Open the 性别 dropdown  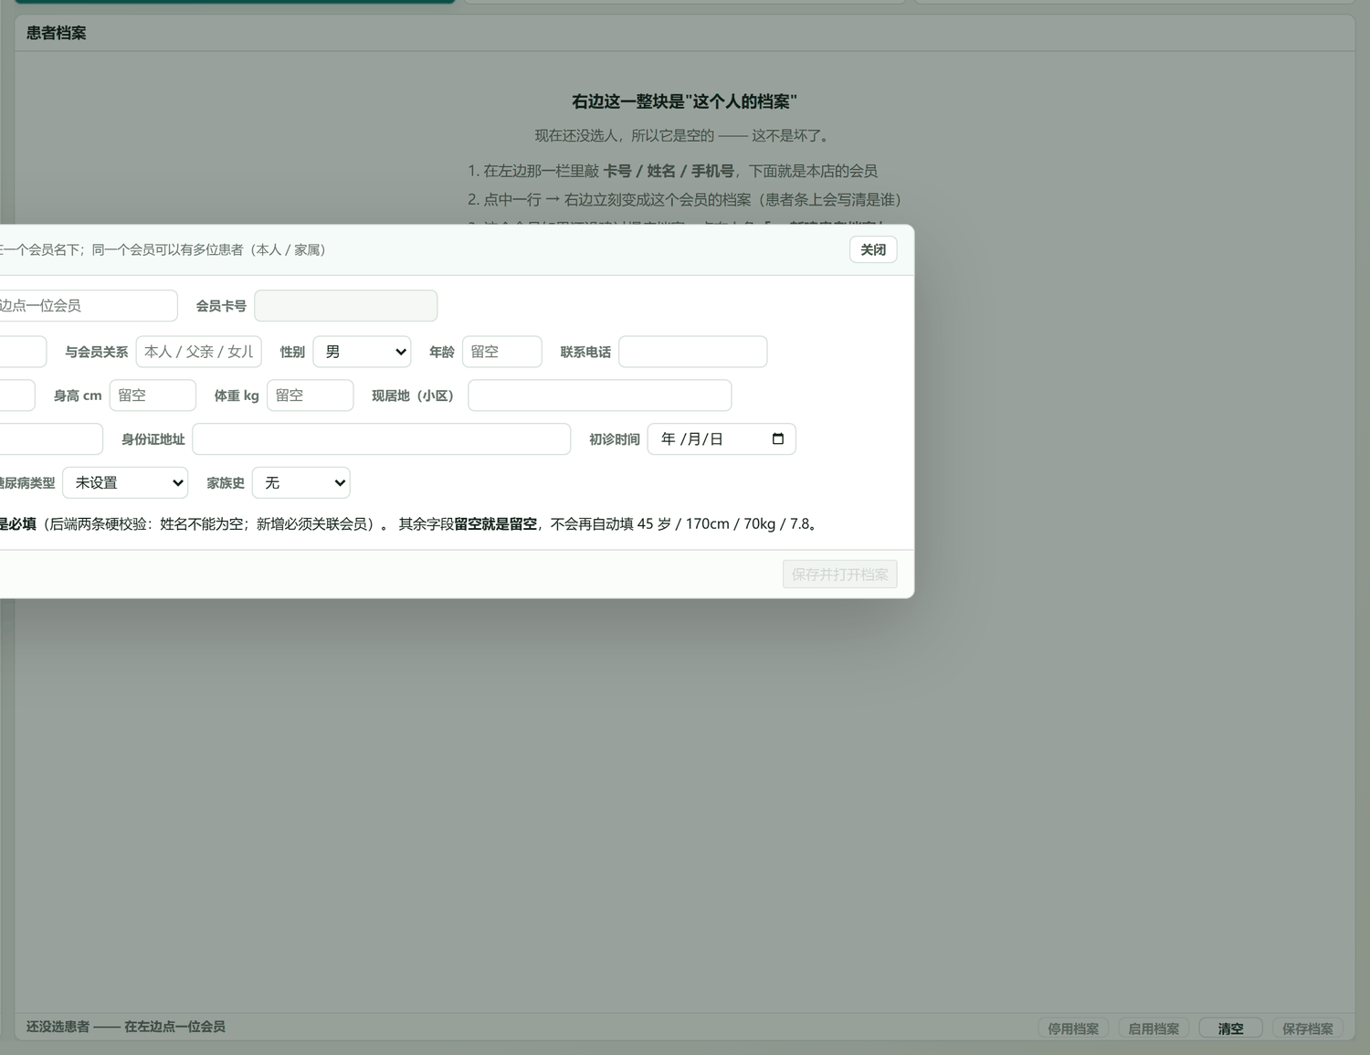point(362,352)
